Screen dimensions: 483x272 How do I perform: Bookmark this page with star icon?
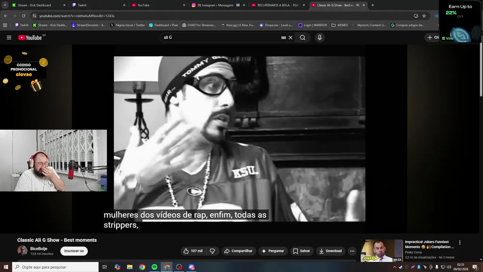pos(424,16)
